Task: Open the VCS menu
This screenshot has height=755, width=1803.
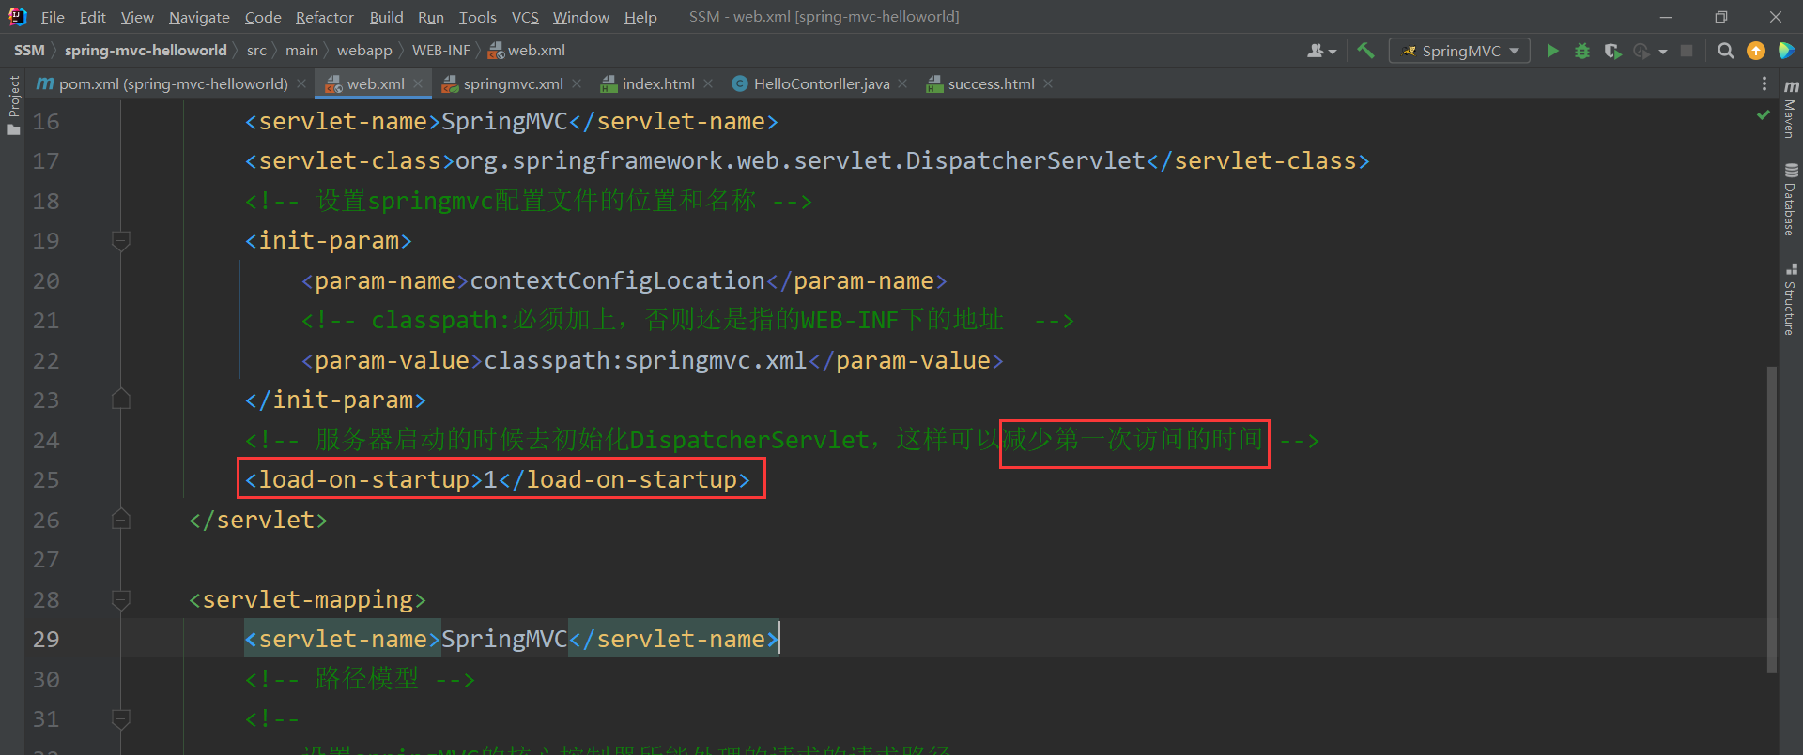Action: (525, 17)
